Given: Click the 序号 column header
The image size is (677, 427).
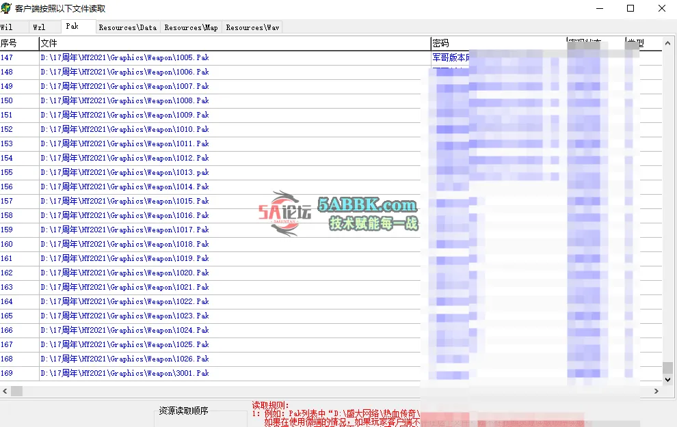Looking at the screenshot, I should (19, 43).
